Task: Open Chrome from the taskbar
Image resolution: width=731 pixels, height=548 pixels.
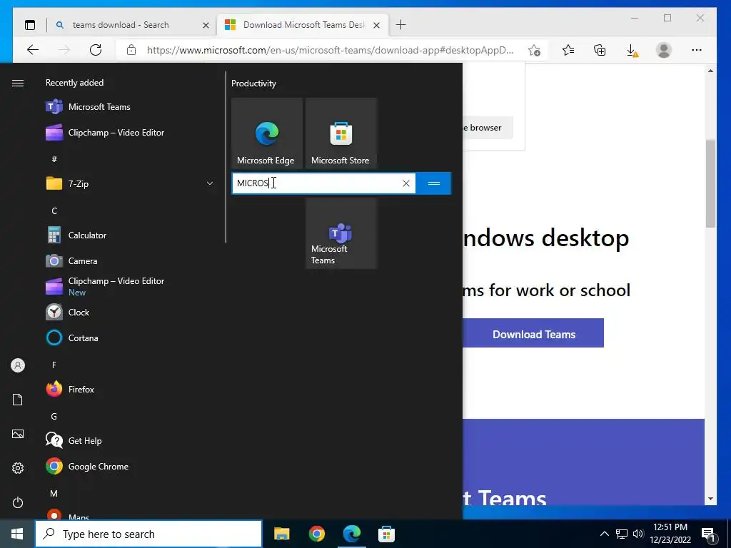Action: coord(316,534)
